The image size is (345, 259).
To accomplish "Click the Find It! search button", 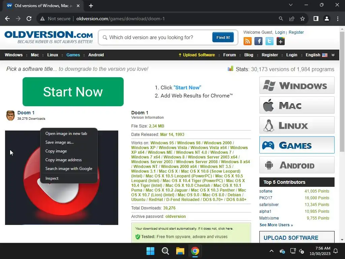I will pyautogui.click(x=223, y=37).
